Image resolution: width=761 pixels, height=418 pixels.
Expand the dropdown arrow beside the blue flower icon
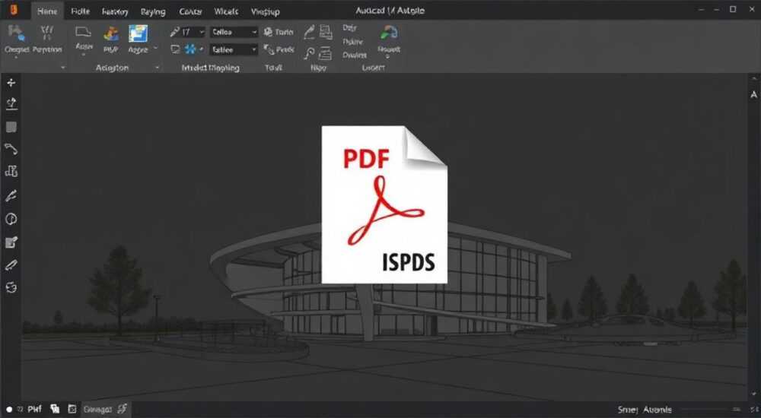(202, 49)
